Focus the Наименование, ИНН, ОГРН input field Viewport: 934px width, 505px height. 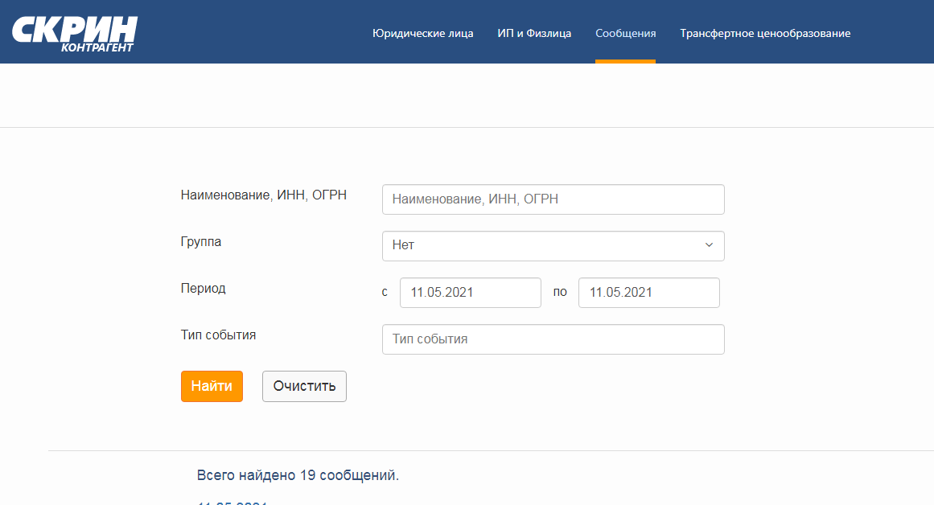553,199
